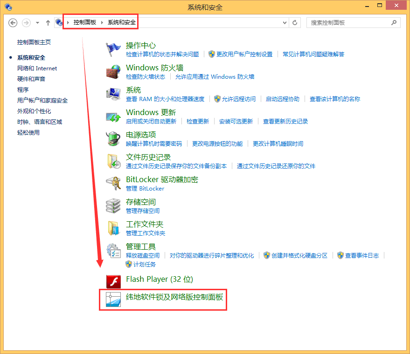Go up one level with up arrow

point(48,22)
